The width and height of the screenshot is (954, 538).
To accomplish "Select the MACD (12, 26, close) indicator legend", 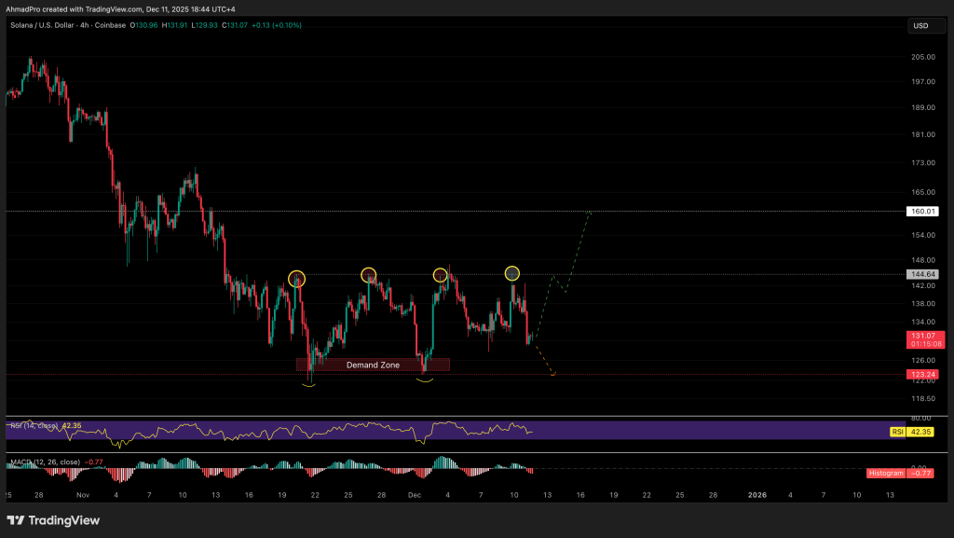I will (x=45, y=462).
